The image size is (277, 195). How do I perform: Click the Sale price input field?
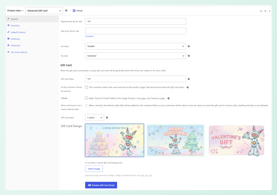coord(136,31)
